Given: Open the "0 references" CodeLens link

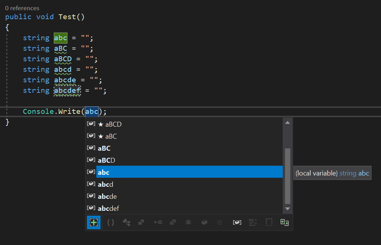Looking at the screenshot, I should pyautogui.click(x=22, y=8).
